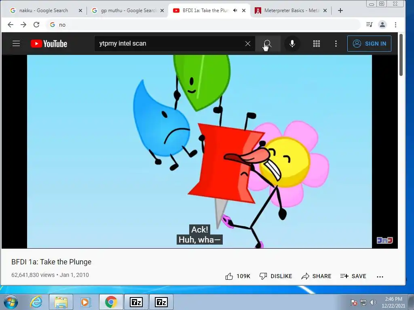414x310 pixels.
Task: Start voice search with the microphone
Action: [292, 44]
